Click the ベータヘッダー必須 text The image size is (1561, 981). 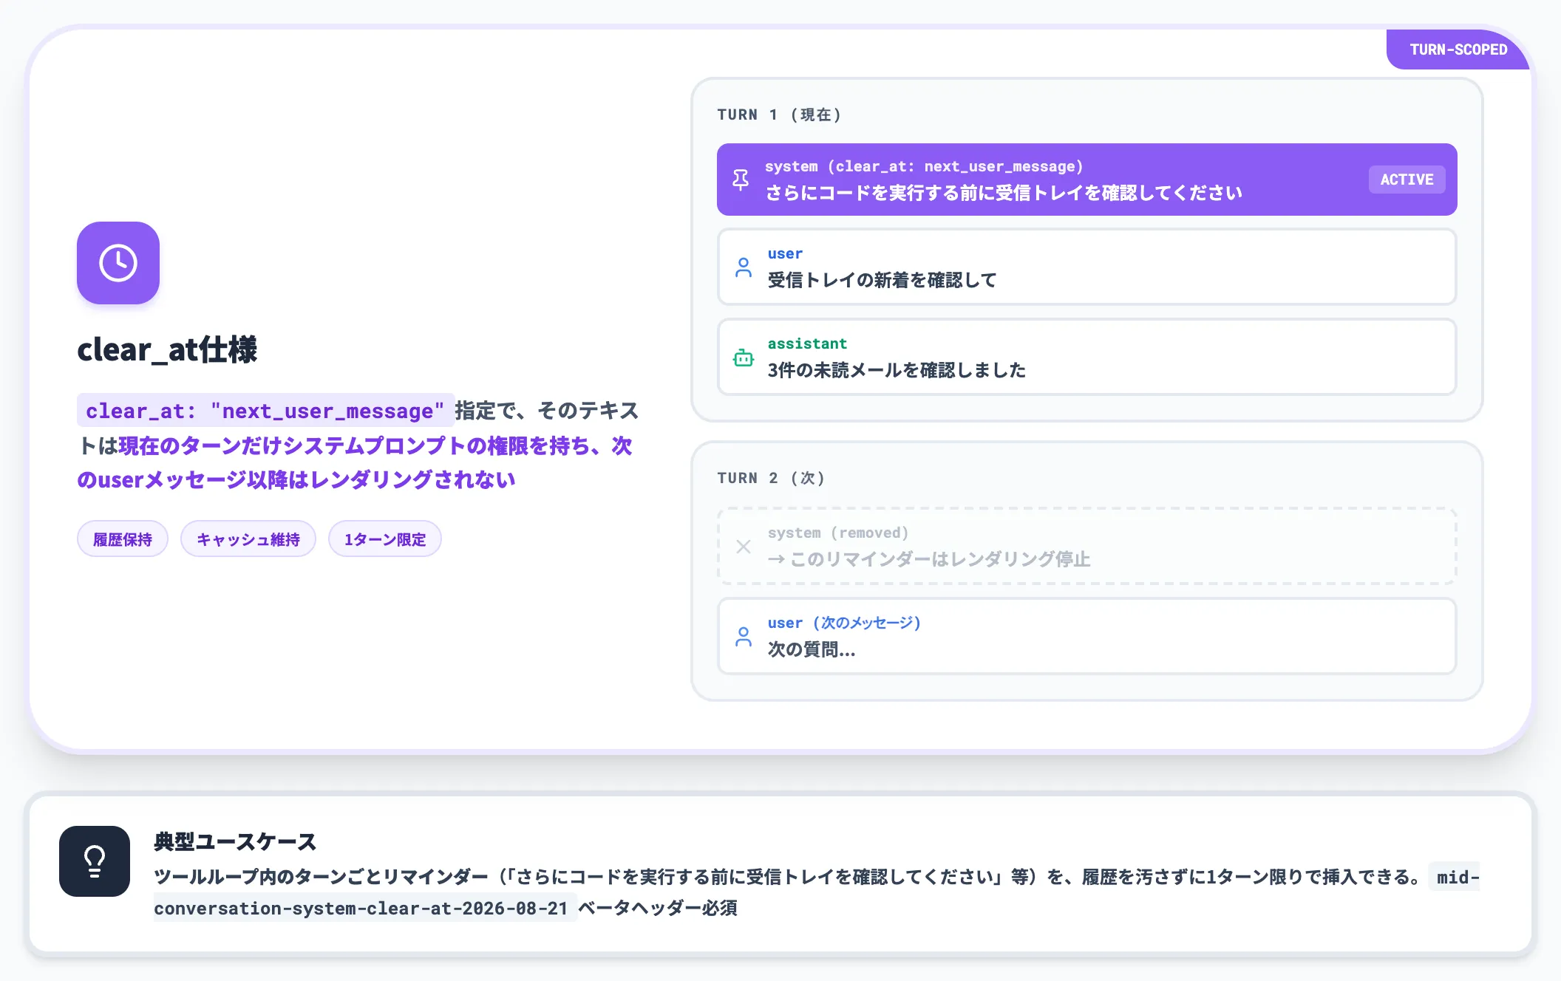[658, 908]
